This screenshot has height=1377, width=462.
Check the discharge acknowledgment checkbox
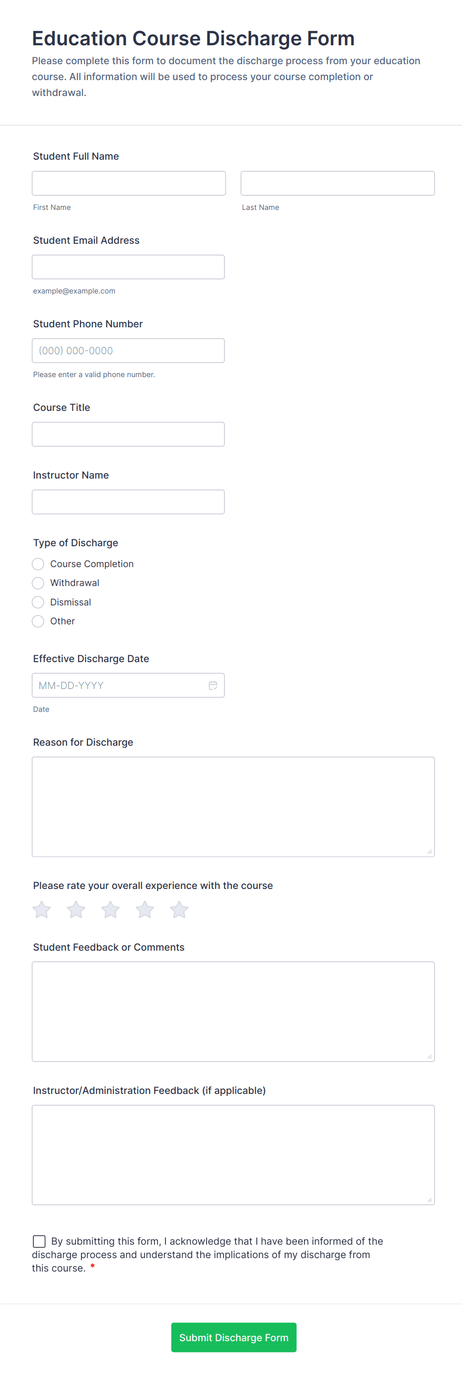pyautogui.click(x=39, y=1241)
